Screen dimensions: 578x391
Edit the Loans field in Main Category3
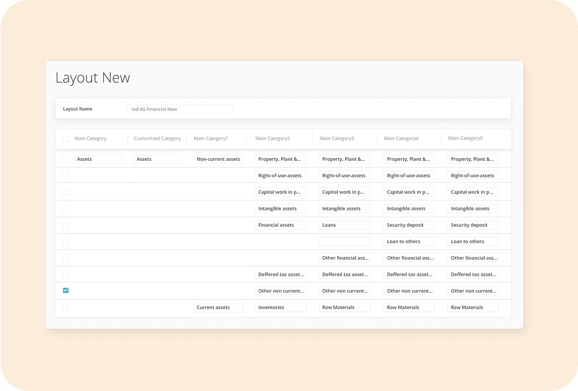click(345, 225)
